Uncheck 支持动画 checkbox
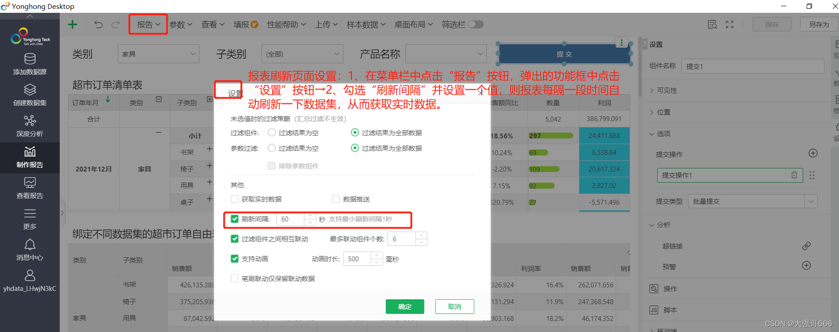 coord(235,259)
